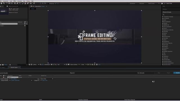The width and height of the screenshot is (180, 101).
Task: Switch to the Render Queue tab
Action: pyautogui.click(x=14, y=67)
